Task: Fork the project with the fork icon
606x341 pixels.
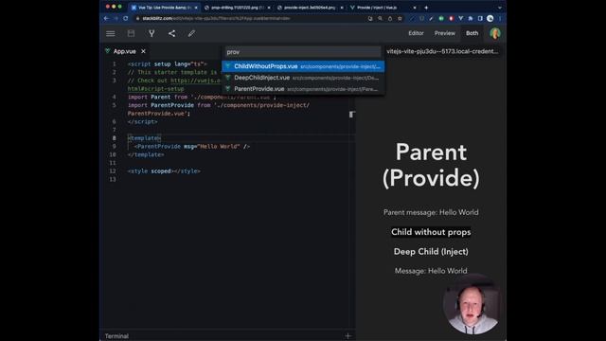Action: tap(151, 34)
